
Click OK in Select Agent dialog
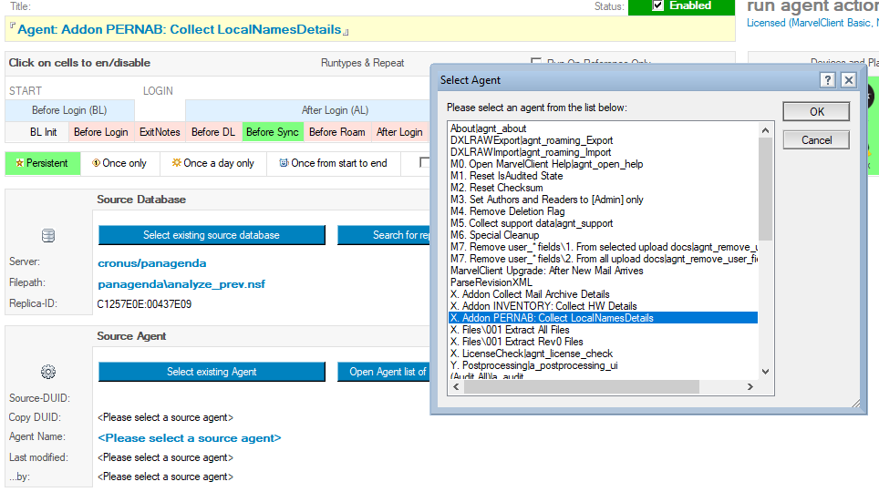click(x=816, y=111)
